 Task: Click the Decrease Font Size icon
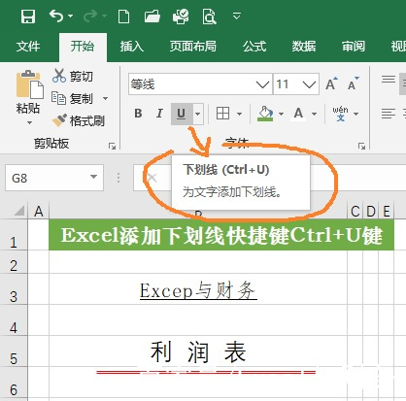pyautogui.click(x=353, y=84)
